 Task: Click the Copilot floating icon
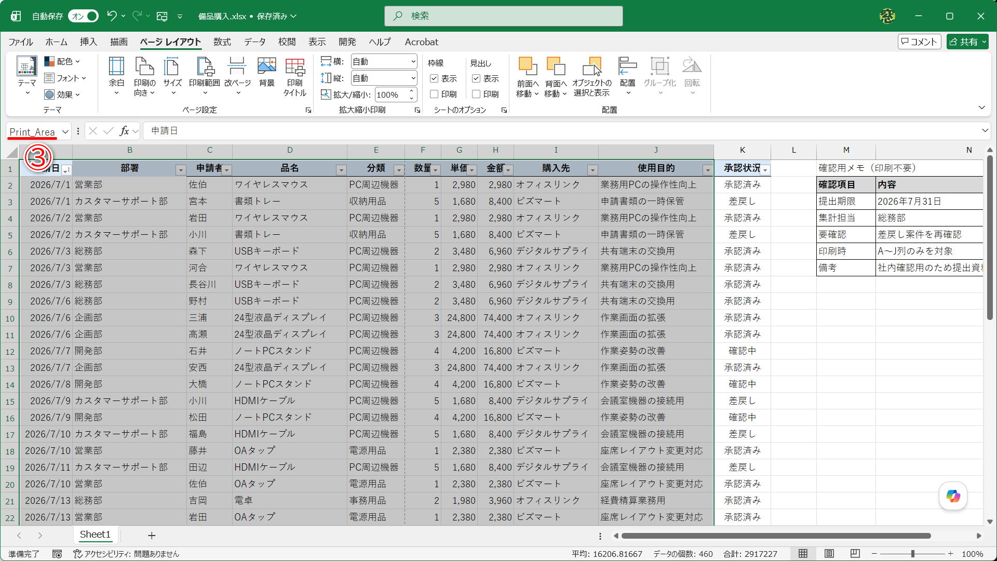tap(953, 496)
